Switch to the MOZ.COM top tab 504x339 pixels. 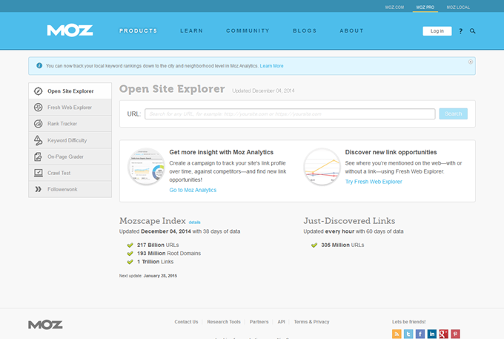pyautogui.click(x=395, y=7)
